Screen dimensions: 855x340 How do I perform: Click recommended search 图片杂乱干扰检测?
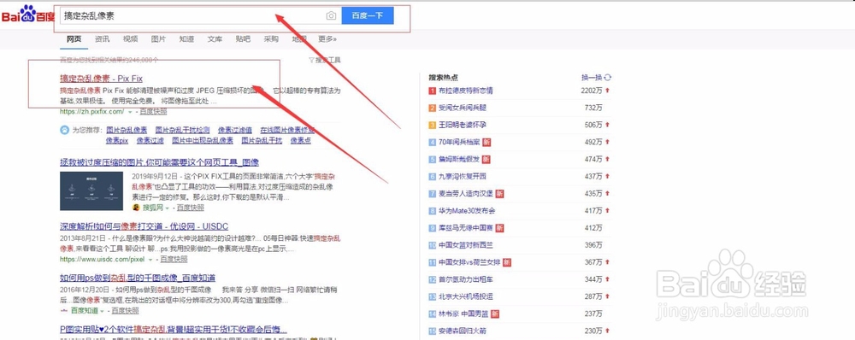(182, 130)
